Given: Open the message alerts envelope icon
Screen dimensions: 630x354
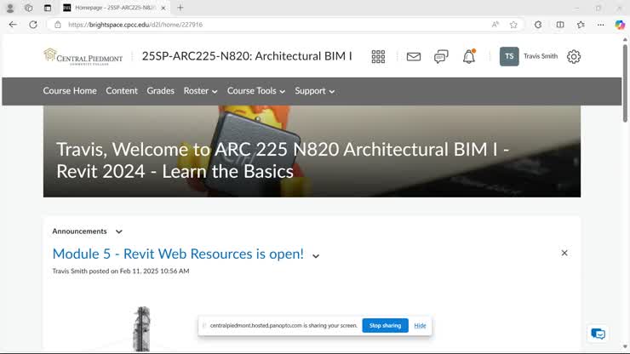Looking at the screenshot, I should 414,57.
